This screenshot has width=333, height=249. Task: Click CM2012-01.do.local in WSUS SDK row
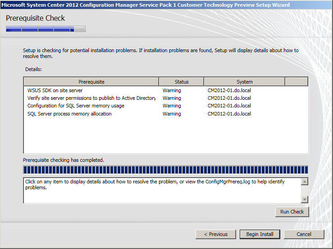click(x=229, y=90)
